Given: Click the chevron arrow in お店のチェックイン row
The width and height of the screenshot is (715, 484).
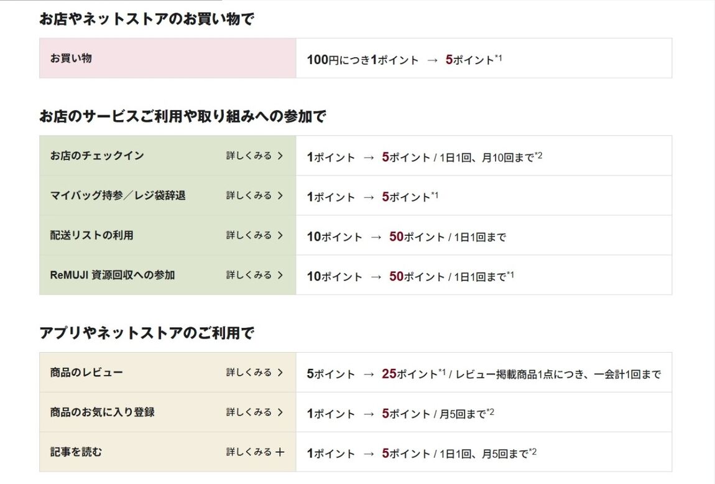Looking at the screenshot, I should pyautogui.click(x=280, y=156).
